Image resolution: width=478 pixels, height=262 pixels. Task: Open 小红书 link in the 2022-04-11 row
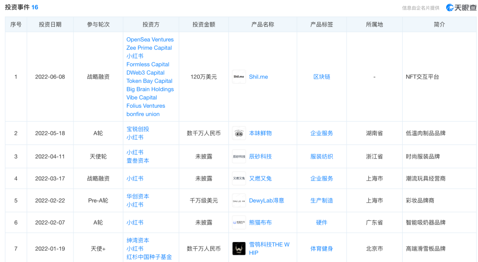[135, 152]
